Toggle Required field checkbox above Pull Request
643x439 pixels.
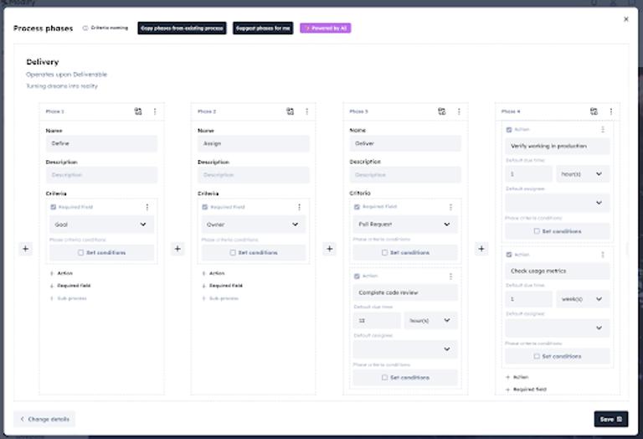coord(357,207)
